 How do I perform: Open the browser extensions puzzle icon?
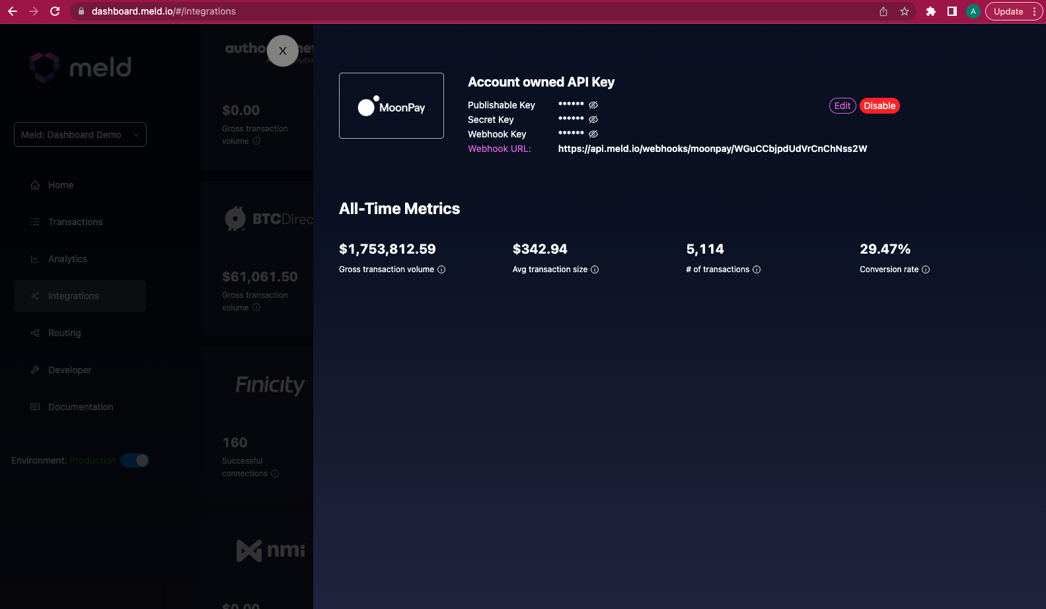931,11
